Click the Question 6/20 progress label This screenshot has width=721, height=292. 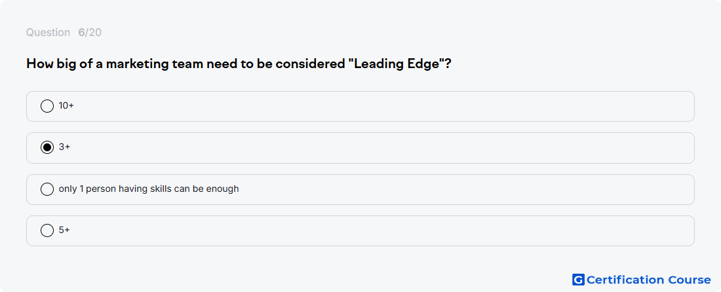(64, 33)
